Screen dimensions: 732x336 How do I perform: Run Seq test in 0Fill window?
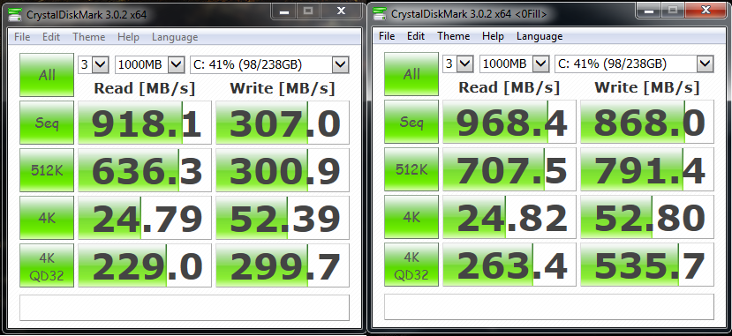[x=411, y=122]
